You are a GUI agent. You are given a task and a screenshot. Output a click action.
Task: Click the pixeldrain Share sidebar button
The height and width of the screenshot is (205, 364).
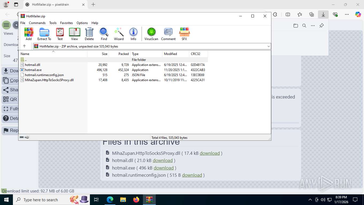point(10,90)
